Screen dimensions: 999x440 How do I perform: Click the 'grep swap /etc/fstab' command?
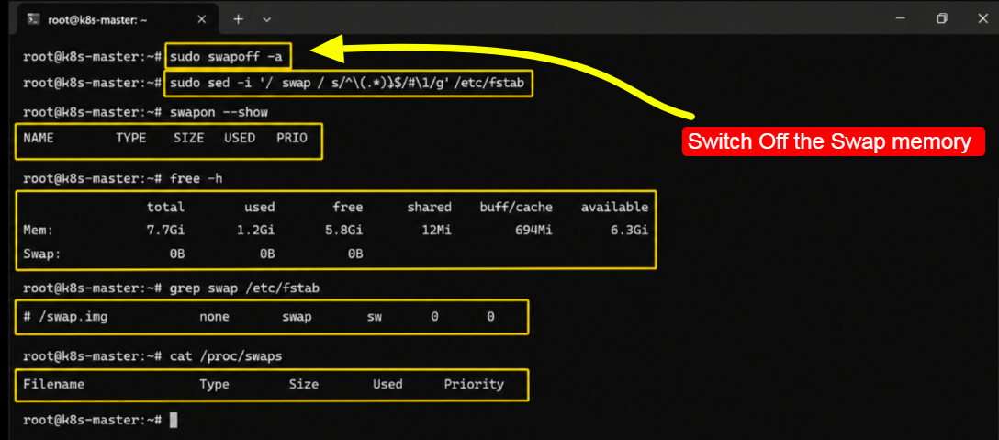click(244, 288)
